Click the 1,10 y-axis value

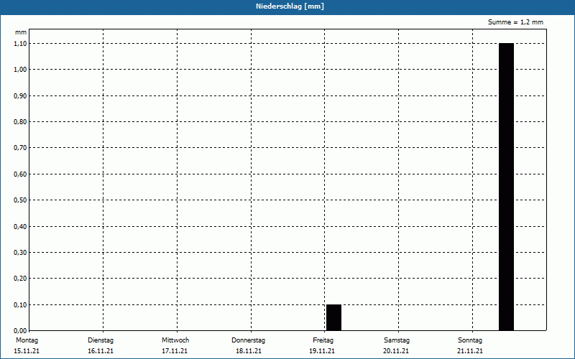pyautogui.click(x=20, y=44)
